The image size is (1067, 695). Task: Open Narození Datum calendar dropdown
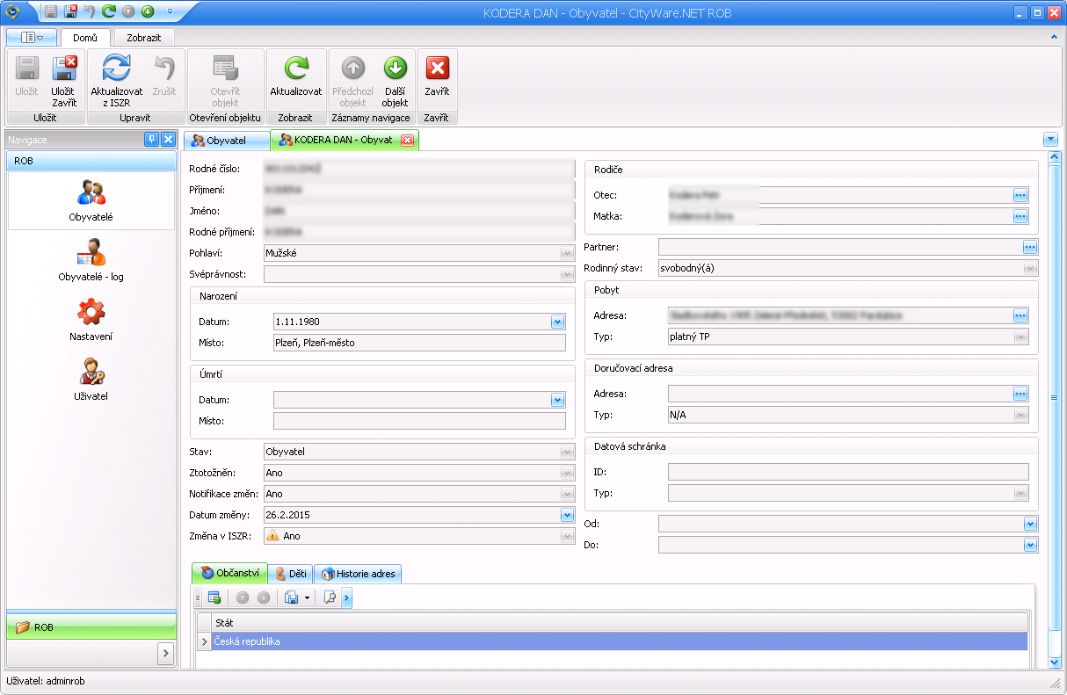point(557,322)
